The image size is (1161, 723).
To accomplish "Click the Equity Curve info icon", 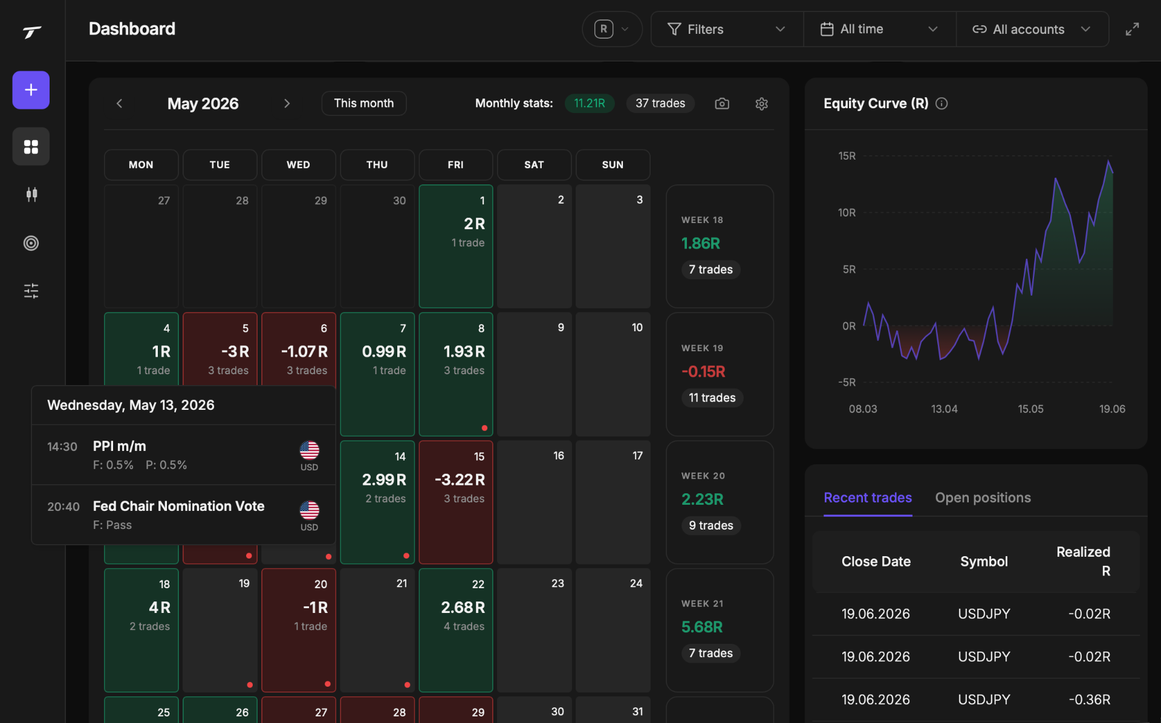I will pyautogui.click(x=941, y=103).
